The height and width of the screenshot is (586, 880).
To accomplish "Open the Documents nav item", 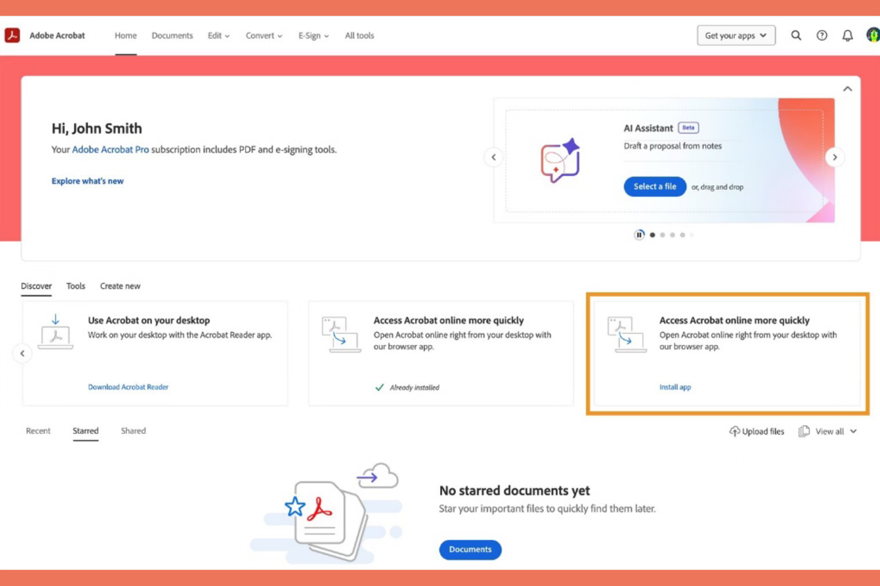I will [172, 36].
